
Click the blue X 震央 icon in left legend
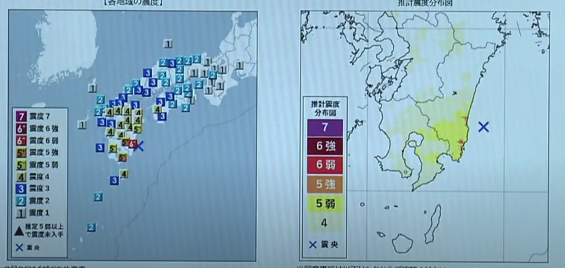[20, 247]
